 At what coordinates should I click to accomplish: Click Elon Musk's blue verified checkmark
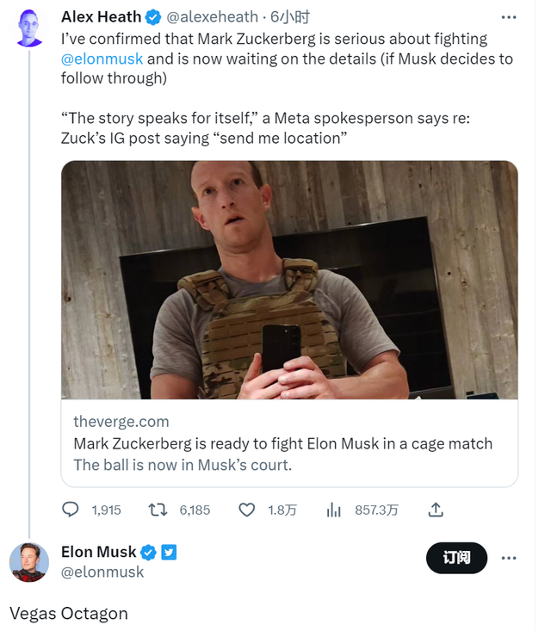148,552
